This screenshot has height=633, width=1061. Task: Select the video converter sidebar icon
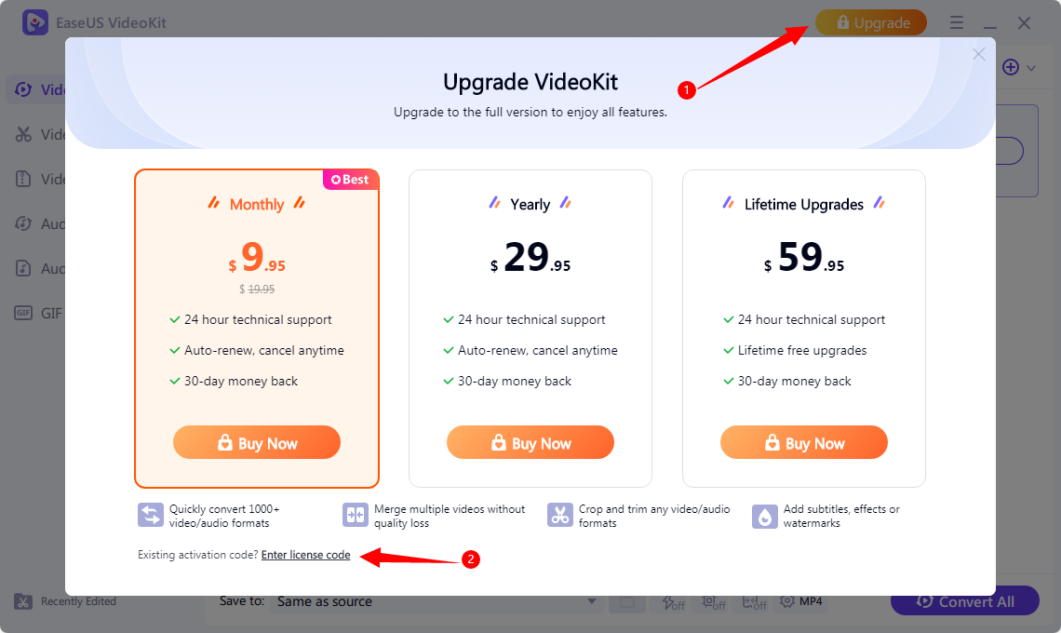[23, 89]
